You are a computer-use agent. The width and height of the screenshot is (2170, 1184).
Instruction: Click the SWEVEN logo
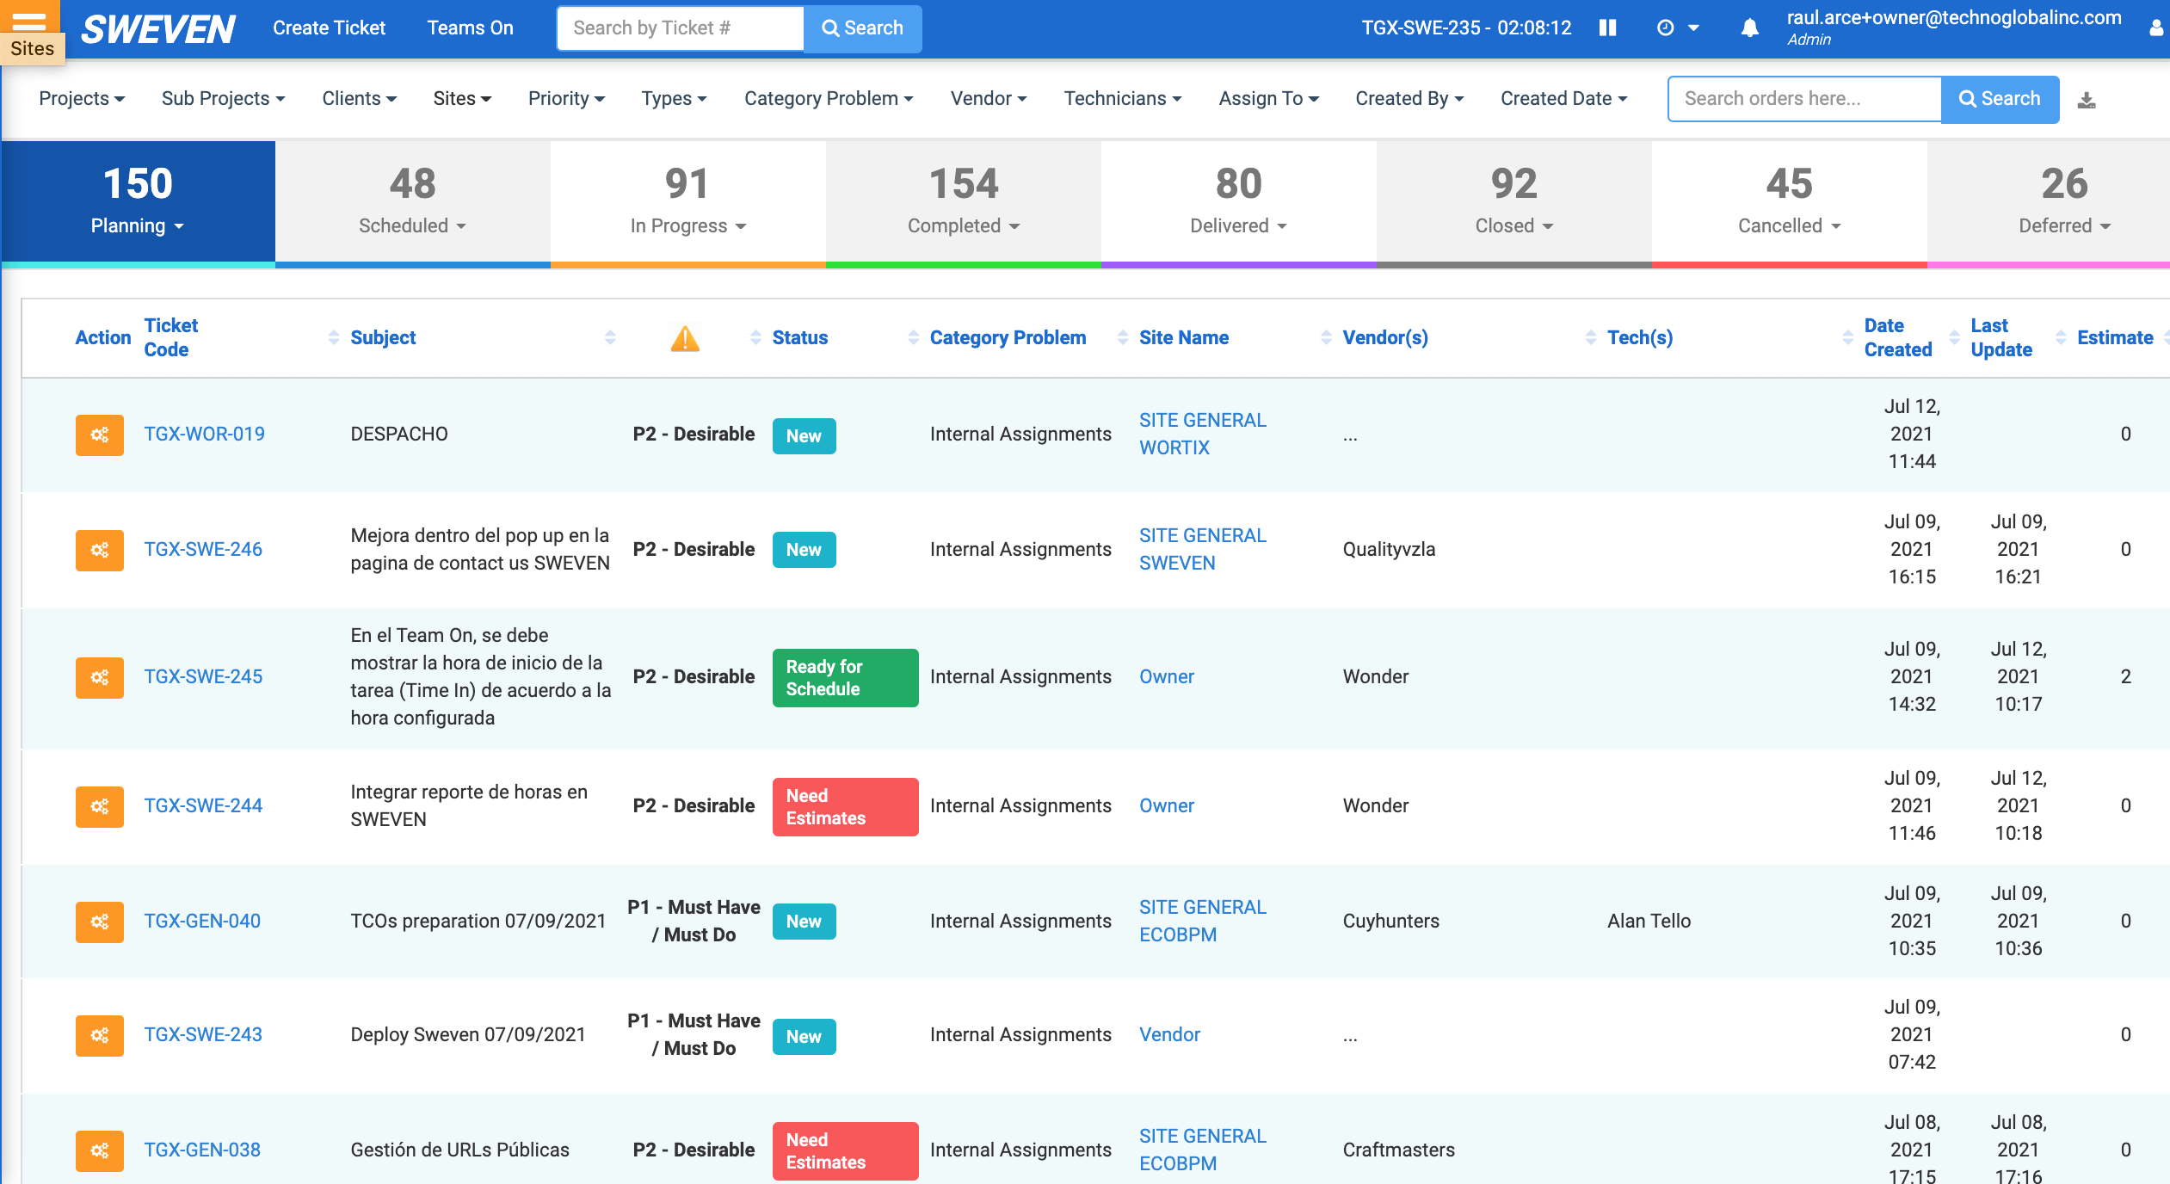point(157,28)
